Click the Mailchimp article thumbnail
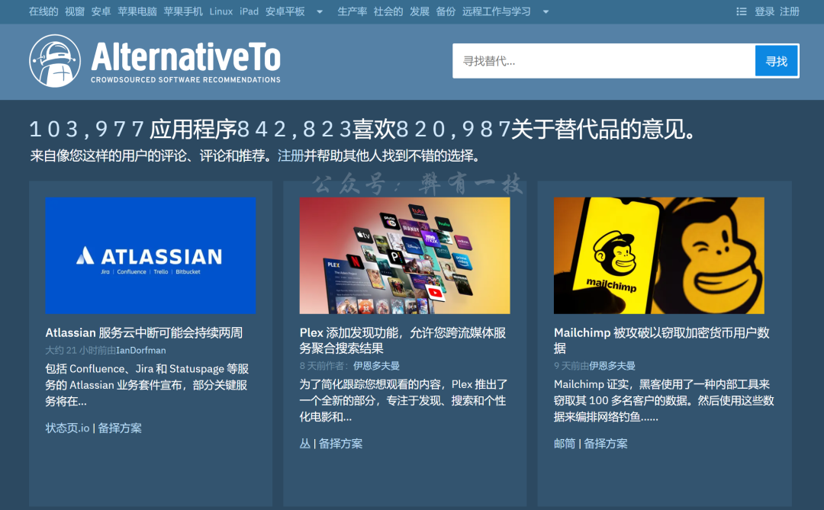 click(658, 255)
